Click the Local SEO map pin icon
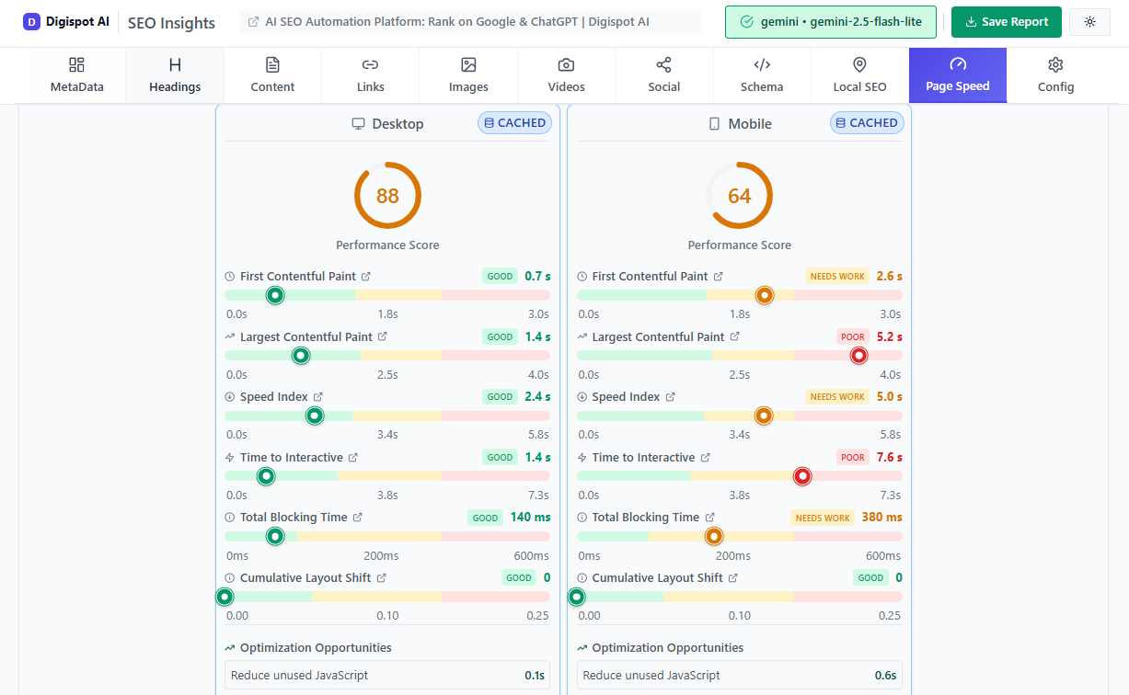 coord(858,65)
